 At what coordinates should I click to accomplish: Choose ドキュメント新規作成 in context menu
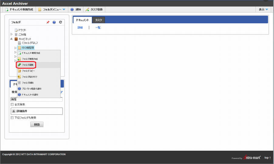[x=39, y=53]
